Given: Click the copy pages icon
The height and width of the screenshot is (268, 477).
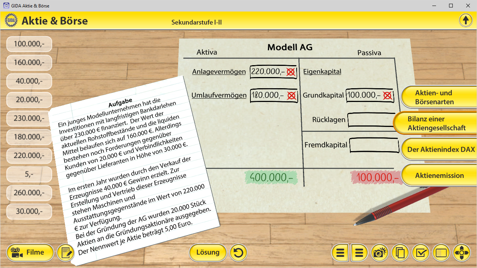Looking at the screenshot, I should tap(400, 253).
